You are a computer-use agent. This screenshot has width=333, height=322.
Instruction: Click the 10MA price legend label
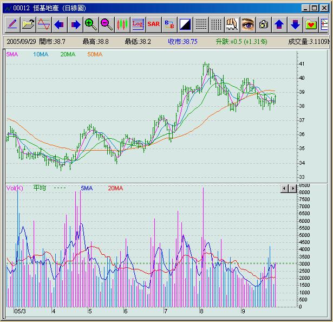41,54
